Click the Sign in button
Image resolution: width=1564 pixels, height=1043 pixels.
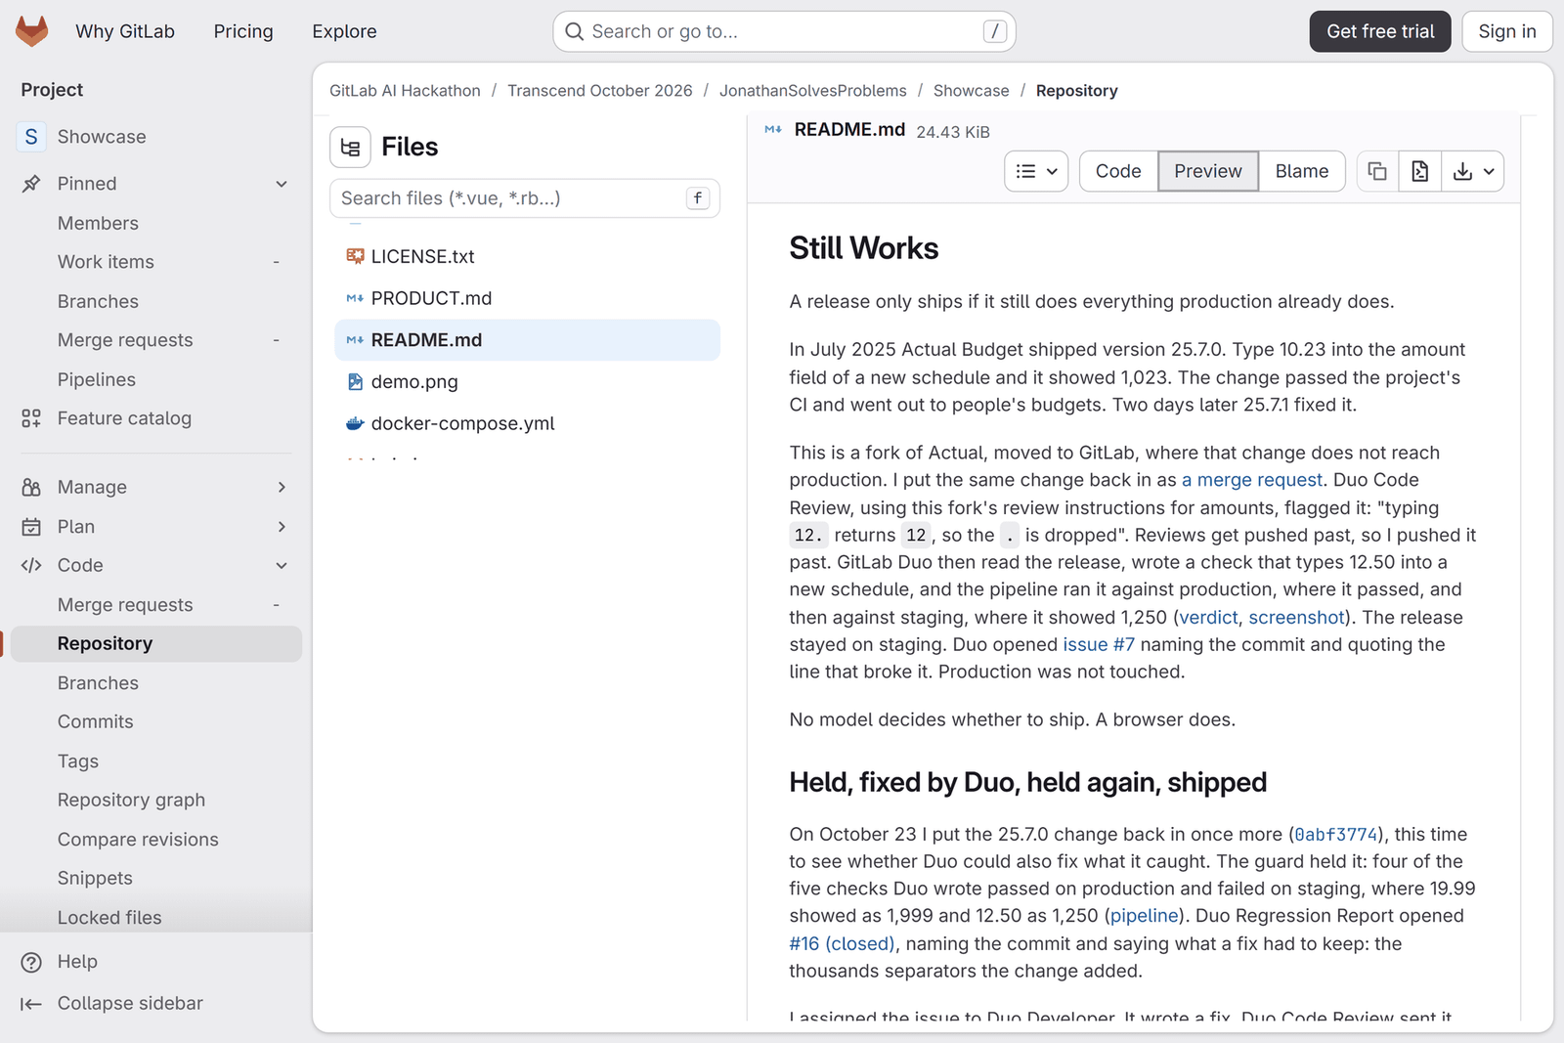(1507, 31)
